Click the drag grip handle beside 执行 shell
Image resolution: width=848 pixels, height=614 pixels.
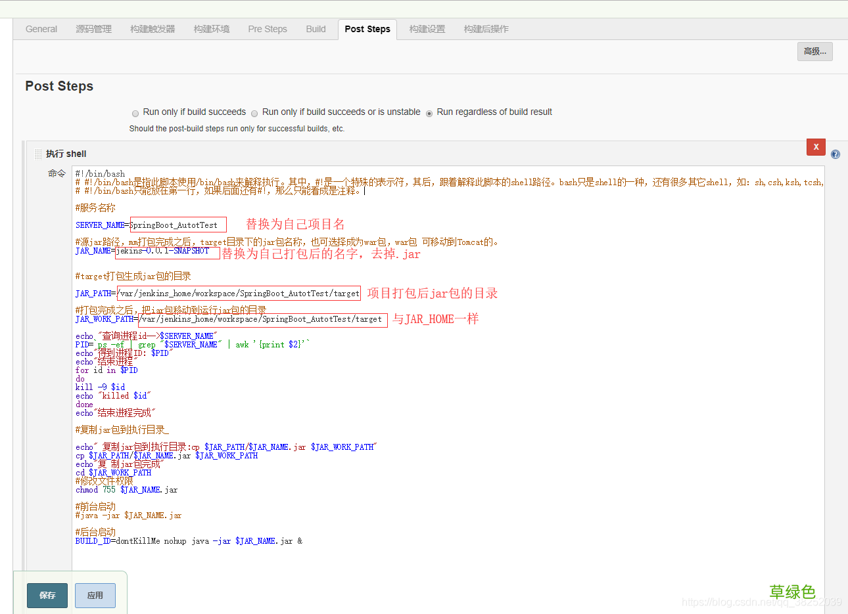coord(38,153)
